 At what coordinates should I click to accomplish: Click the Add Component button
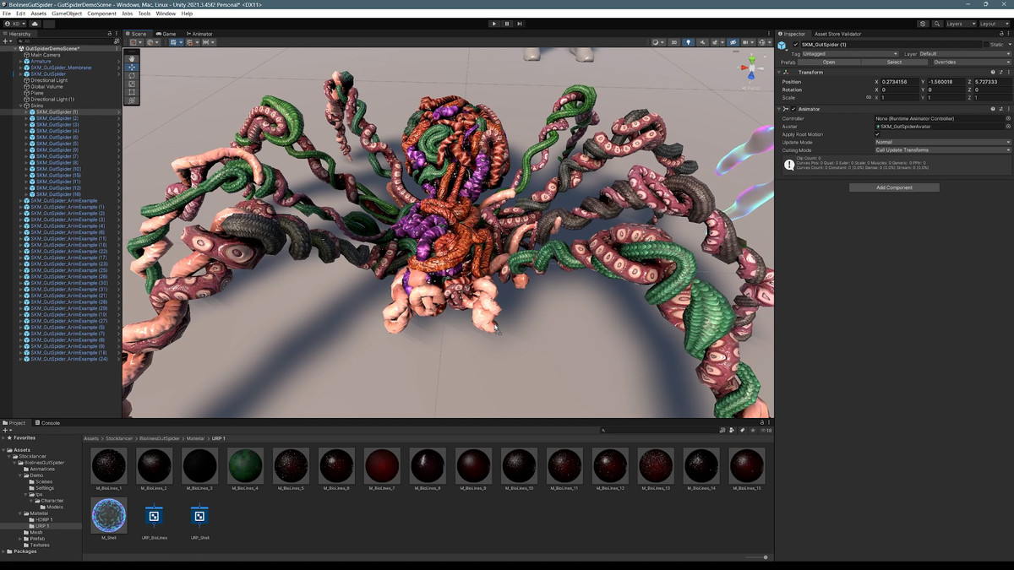[x=894, y=187]
